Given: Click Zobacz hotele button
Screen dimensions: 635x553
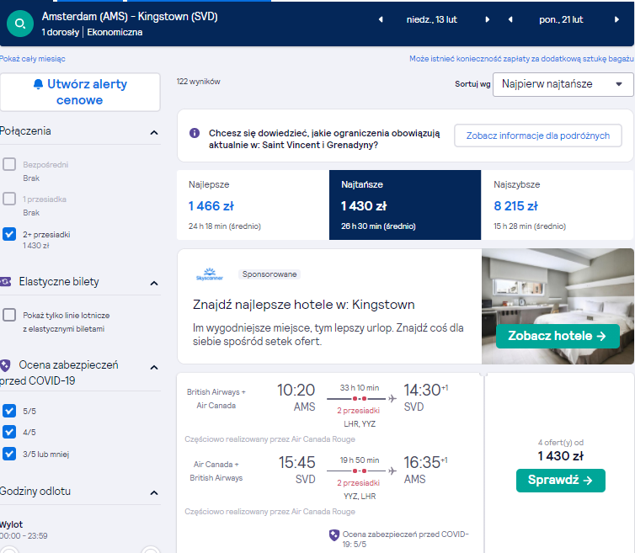Looking at the screenshot, I should click(558, 336).
